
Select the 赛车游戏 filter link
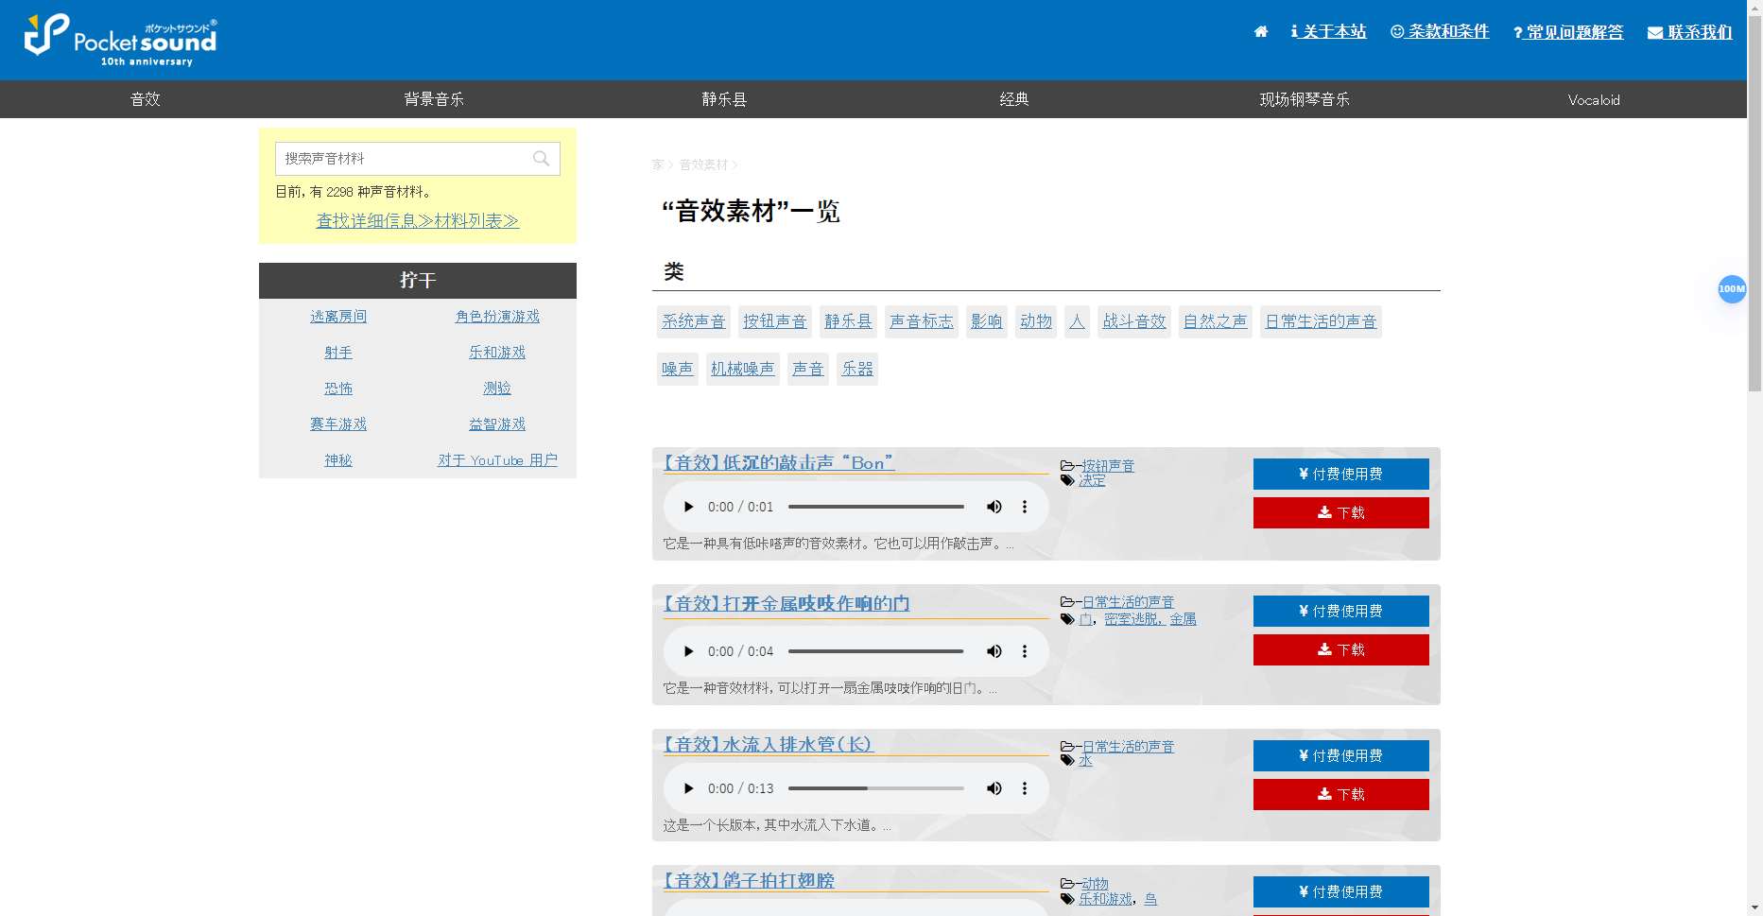pyautogui.click(x=338, y=424)
